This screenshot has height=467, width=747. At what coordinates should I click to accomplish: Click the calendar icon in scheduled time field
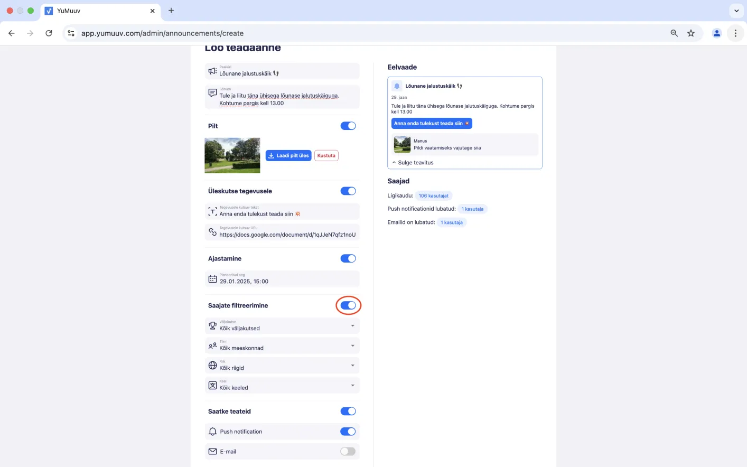click(x=212, y=279)
